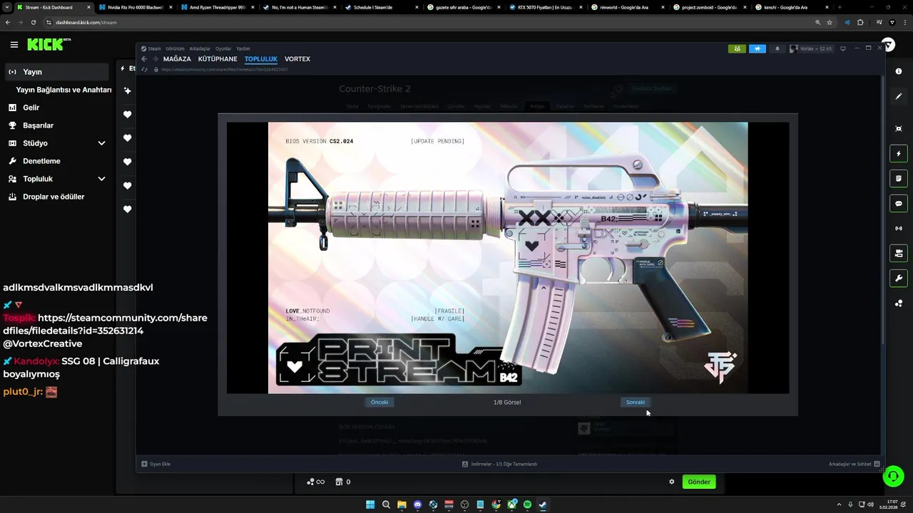The width and height of the screenshot is (913, 513).
Task: Go back in the Steam window
Action: [x=144, y=59]
